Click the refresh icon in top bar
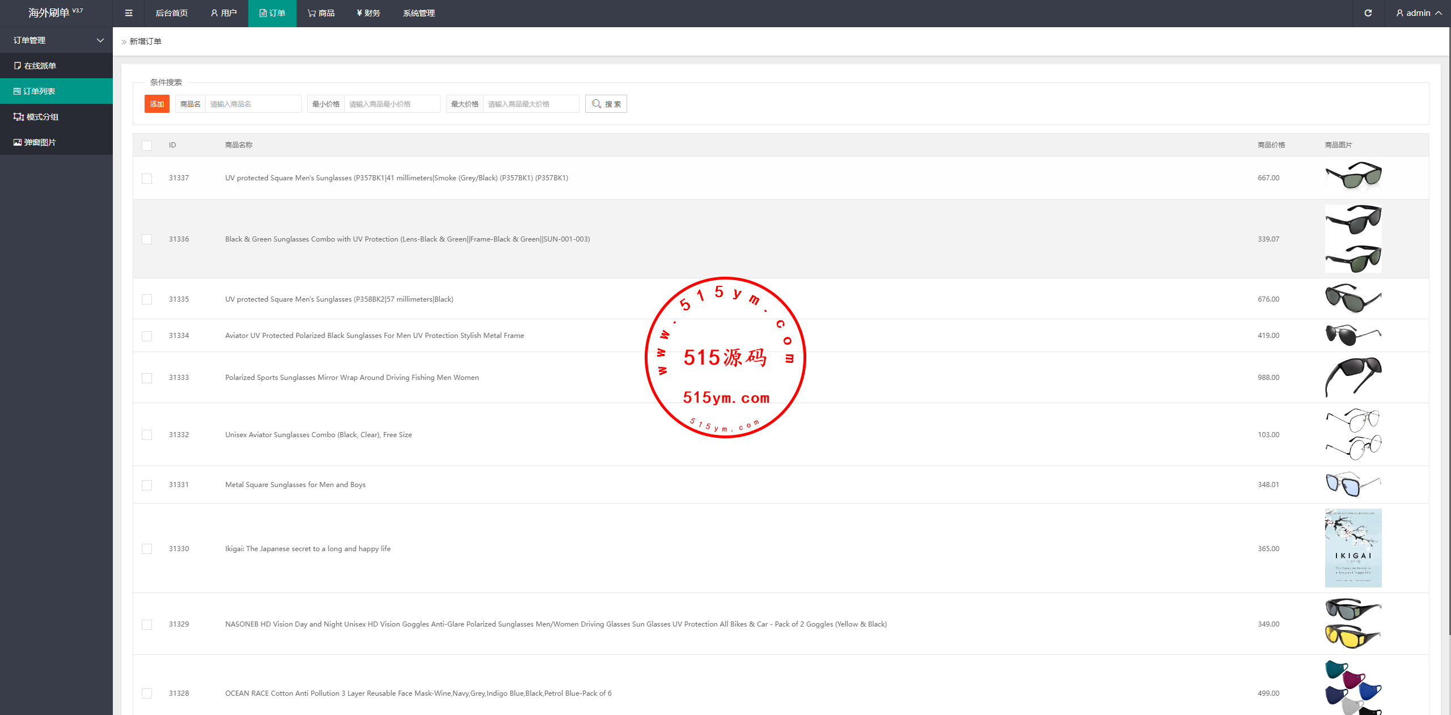 pos(1368,13)
